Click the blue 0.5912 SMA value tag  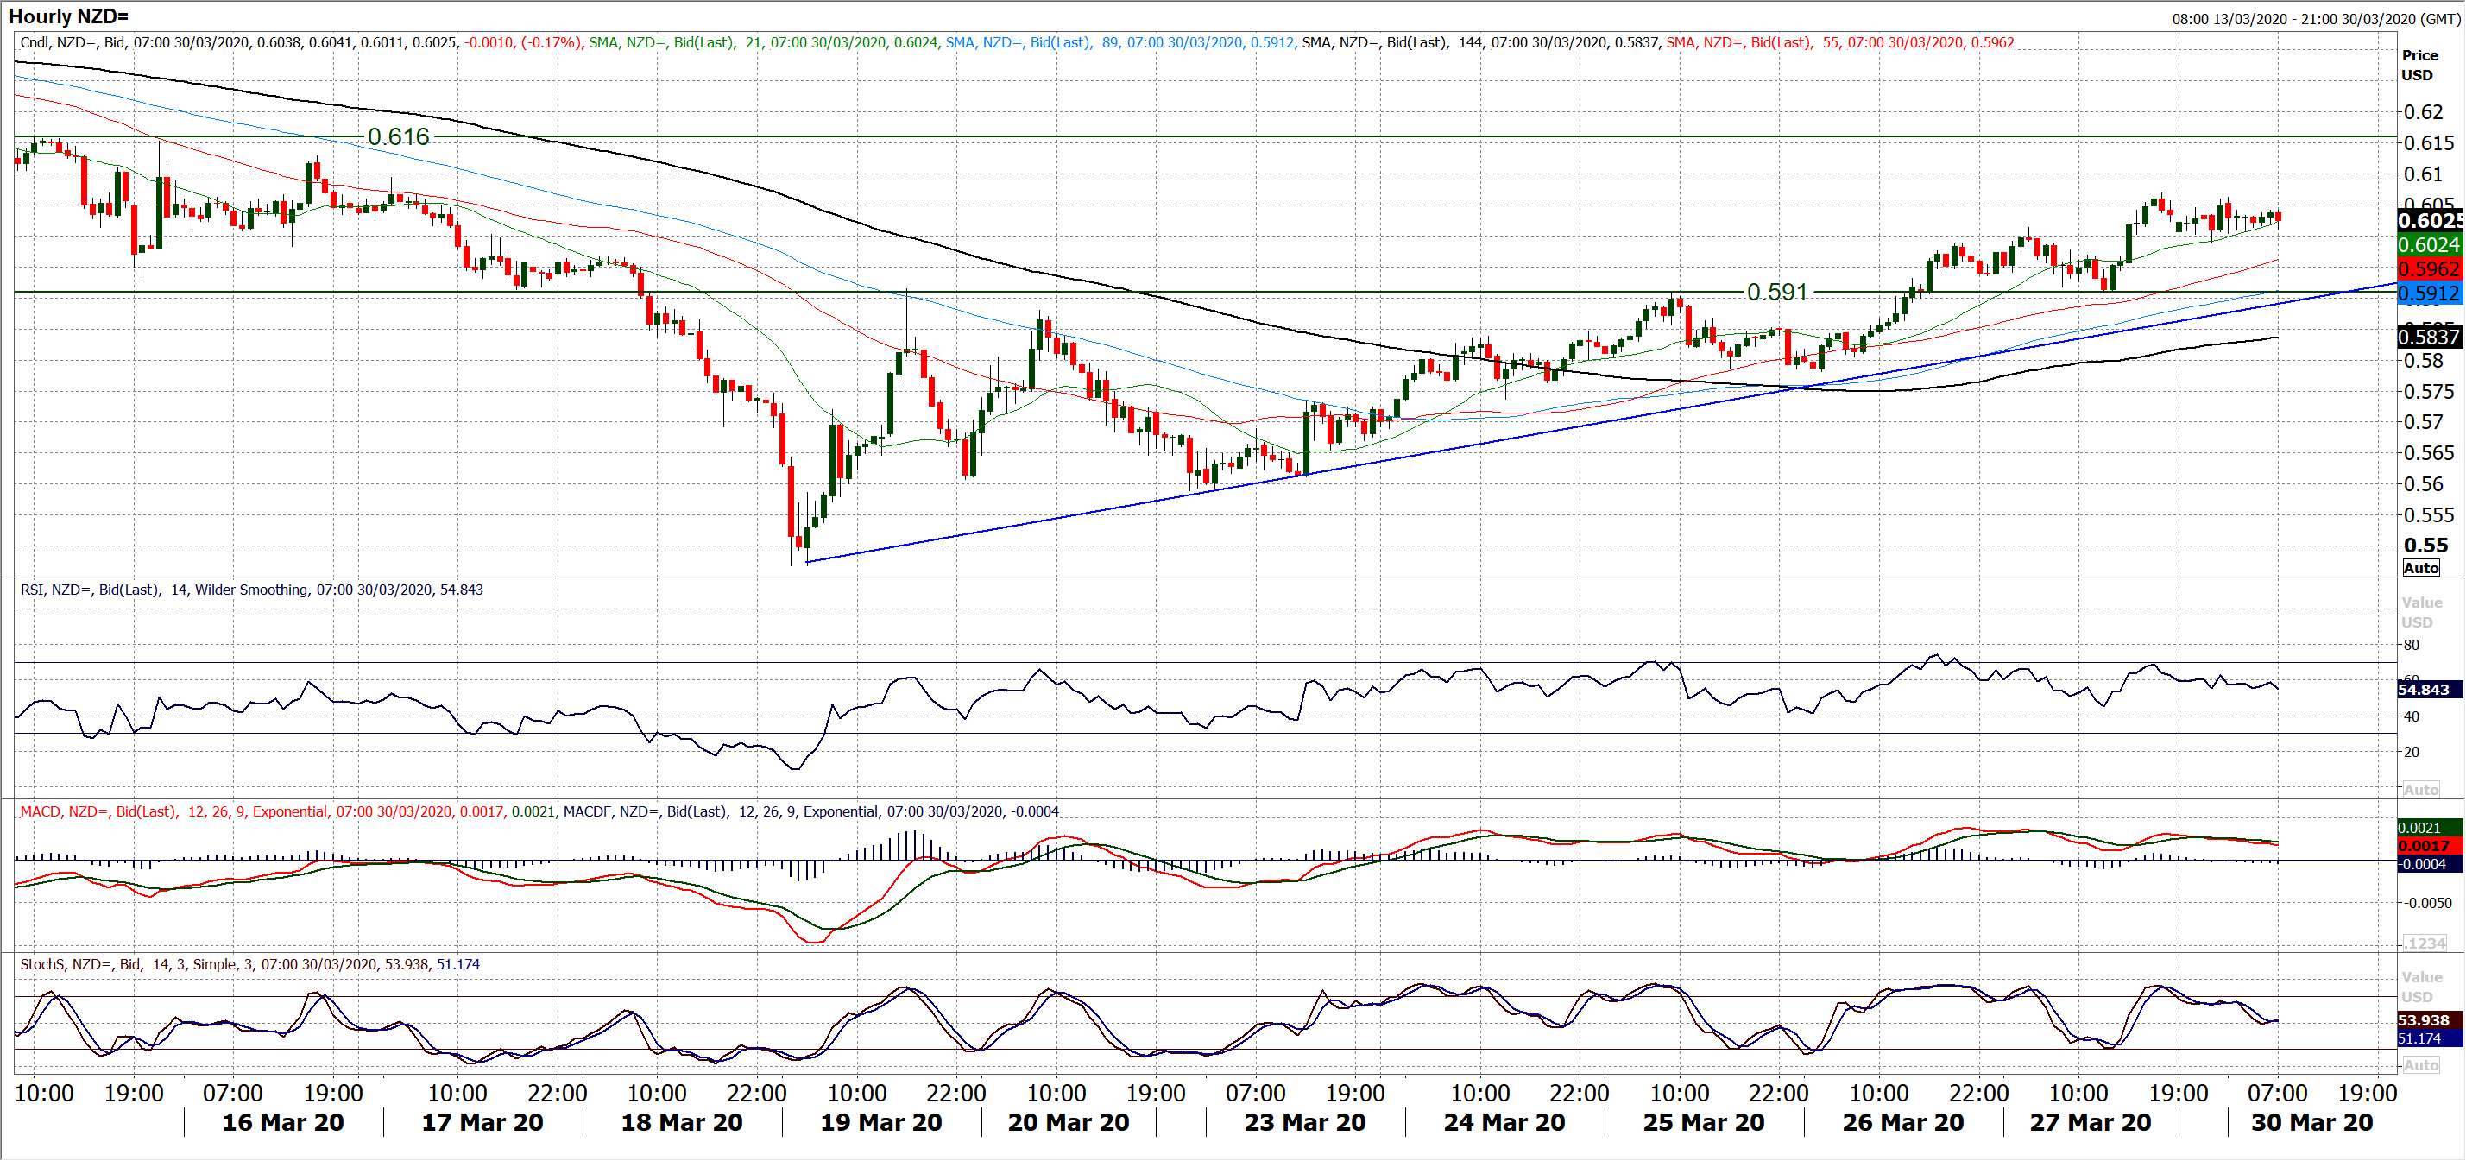[2429, 293]
